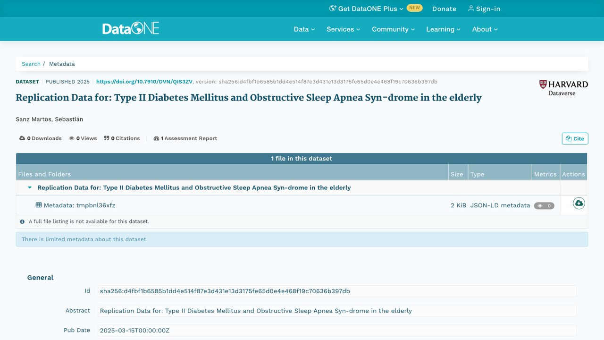The width and height of the screenshot is (604, 340).
Task: Click the Sign-in user icon
Action: tap(470, 8)
